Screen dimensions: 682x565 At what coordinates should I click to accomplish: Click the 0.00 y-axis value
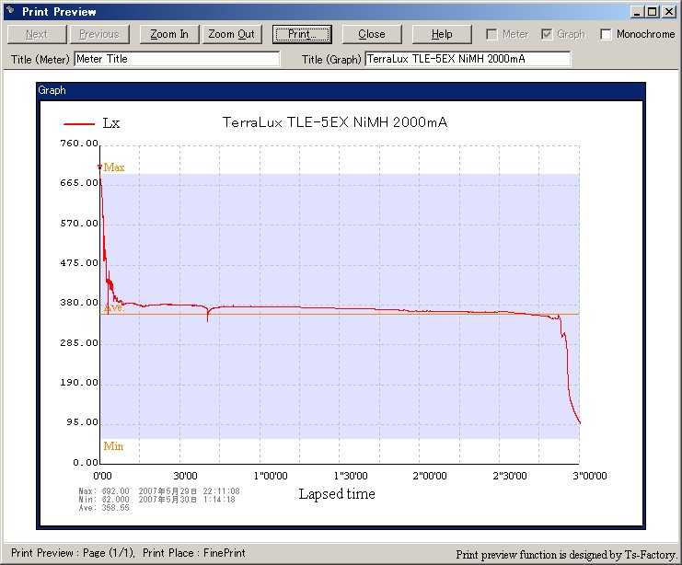(86, 462)
